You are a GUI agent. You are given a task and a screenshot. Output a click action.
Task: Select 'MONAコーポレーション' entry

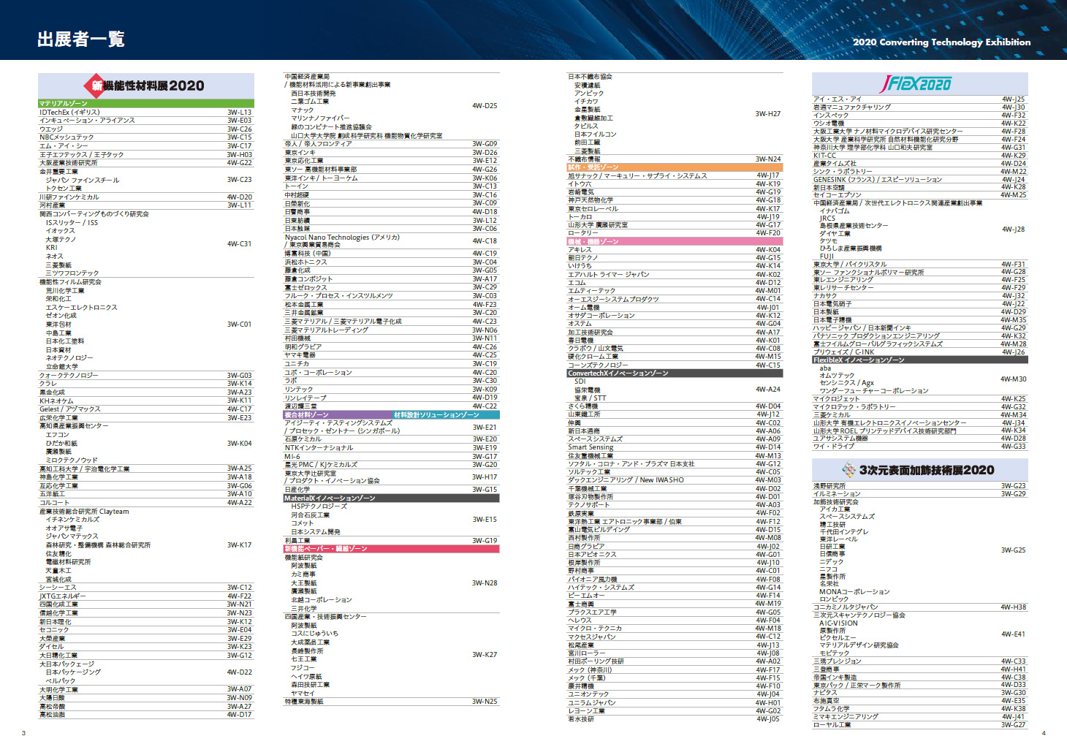pos(854,592)
